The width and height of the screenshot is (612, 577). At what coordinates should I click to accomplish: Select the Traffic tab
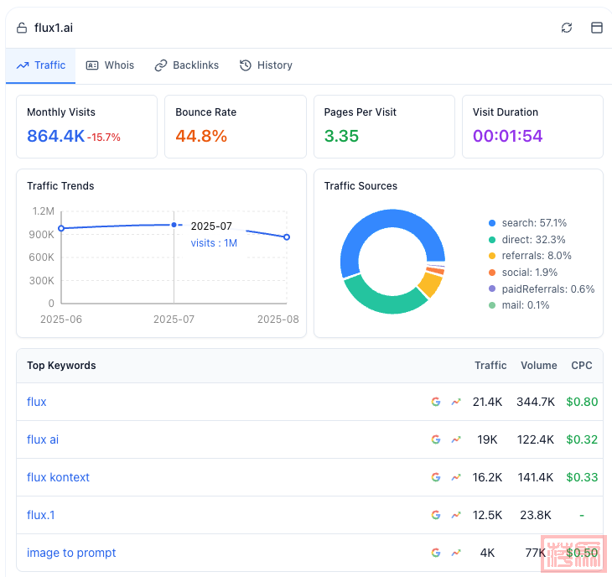[x=41, y=65]
